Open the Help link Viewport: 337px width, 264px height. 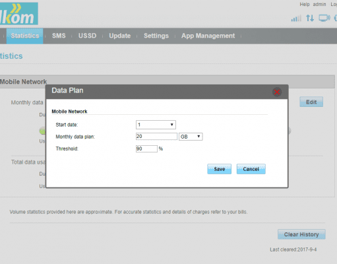point(305,5)
